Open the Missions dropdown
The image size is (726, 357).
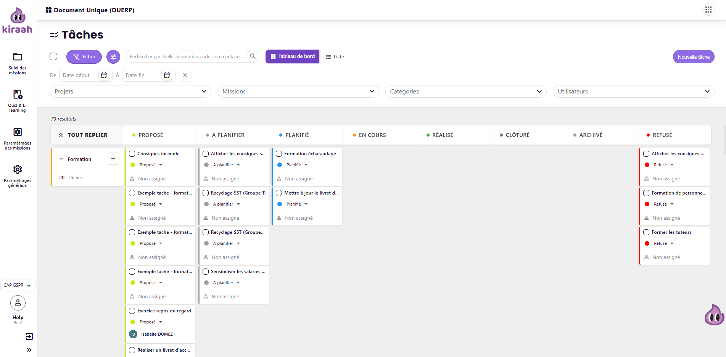[298, 92]
